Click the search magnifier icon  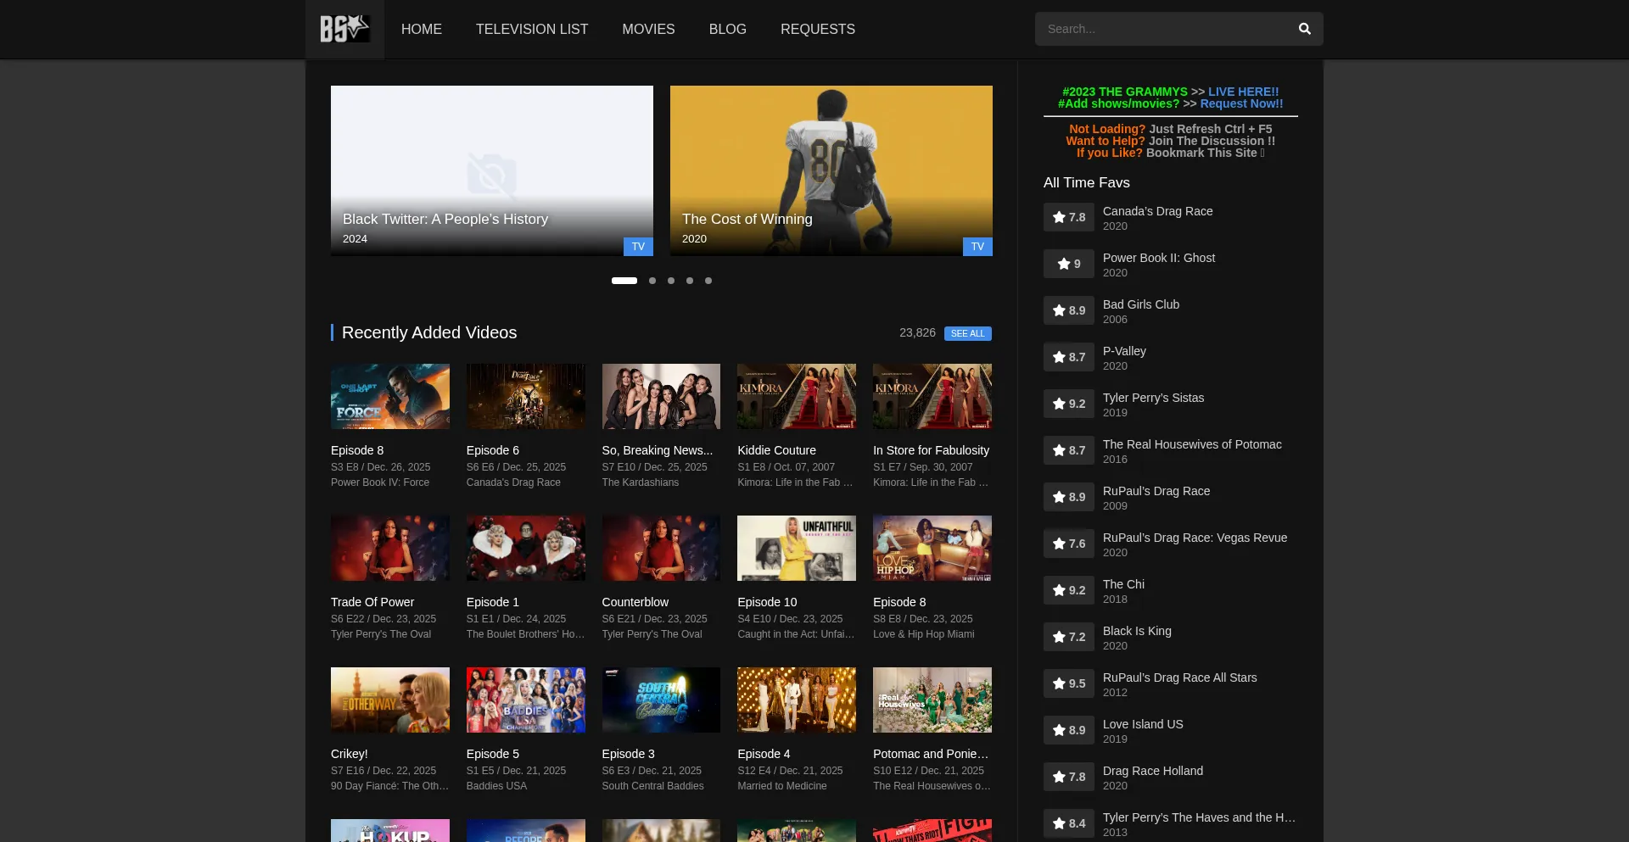coord(1304,29)
